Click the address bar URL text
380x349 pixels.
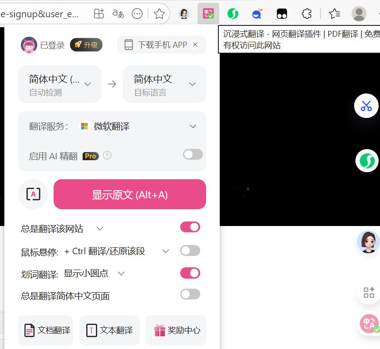point(40,14)
